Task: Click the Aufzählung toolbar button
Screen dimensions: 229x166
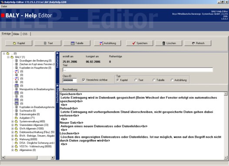Action: point(107,43)
